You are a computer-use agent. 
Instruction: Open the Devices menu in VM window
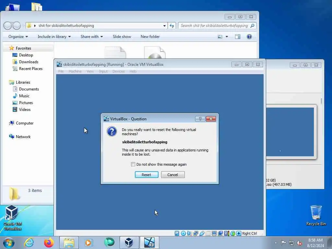118,71
